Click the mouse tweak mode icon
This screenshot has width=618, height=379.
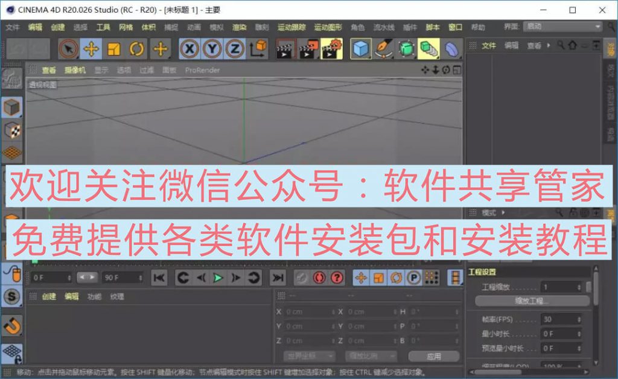[x=12, y=273]
